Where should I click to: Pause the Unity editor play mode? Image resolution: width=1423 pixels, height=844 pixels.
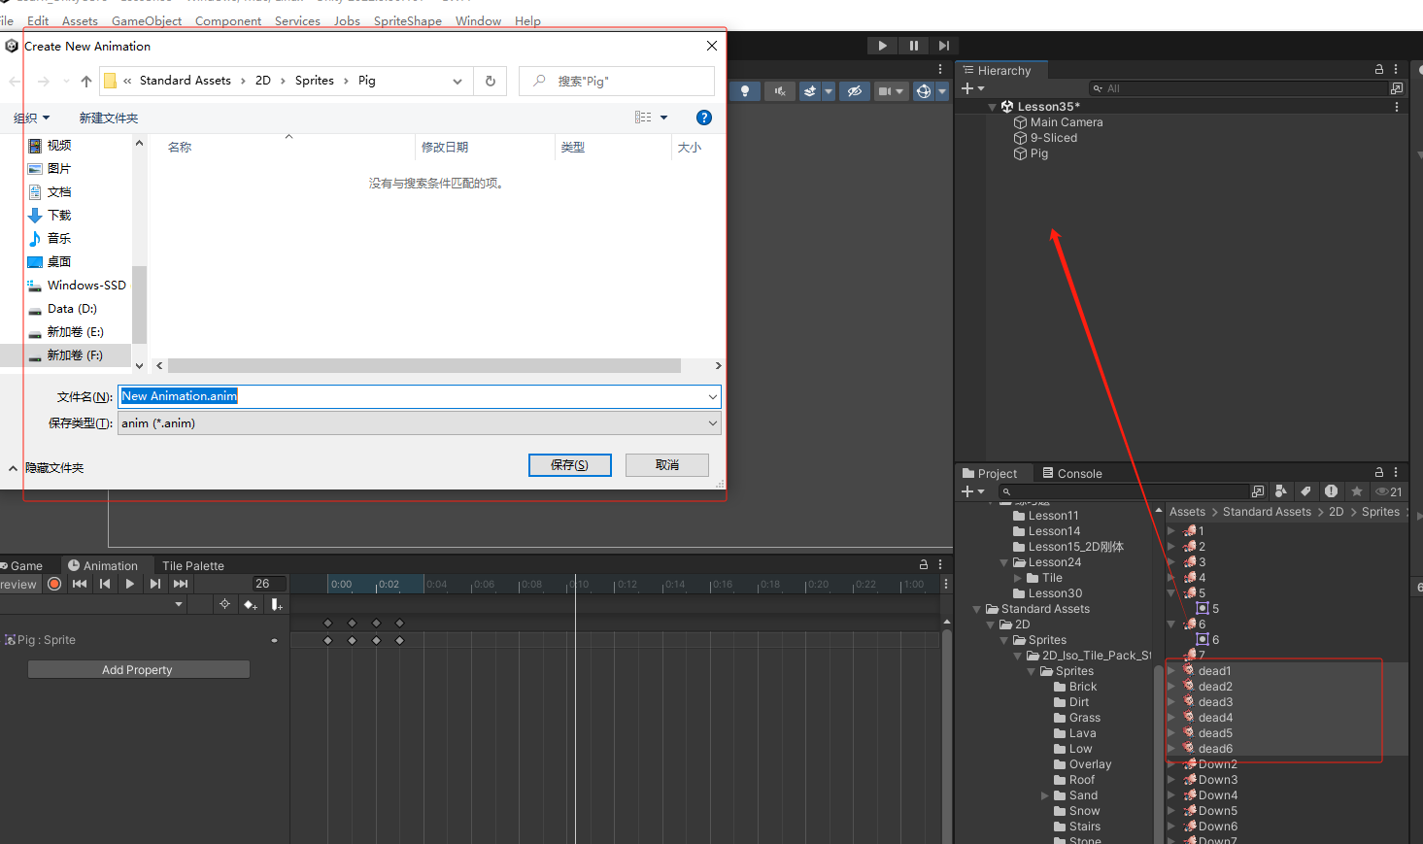coord(913,46)
